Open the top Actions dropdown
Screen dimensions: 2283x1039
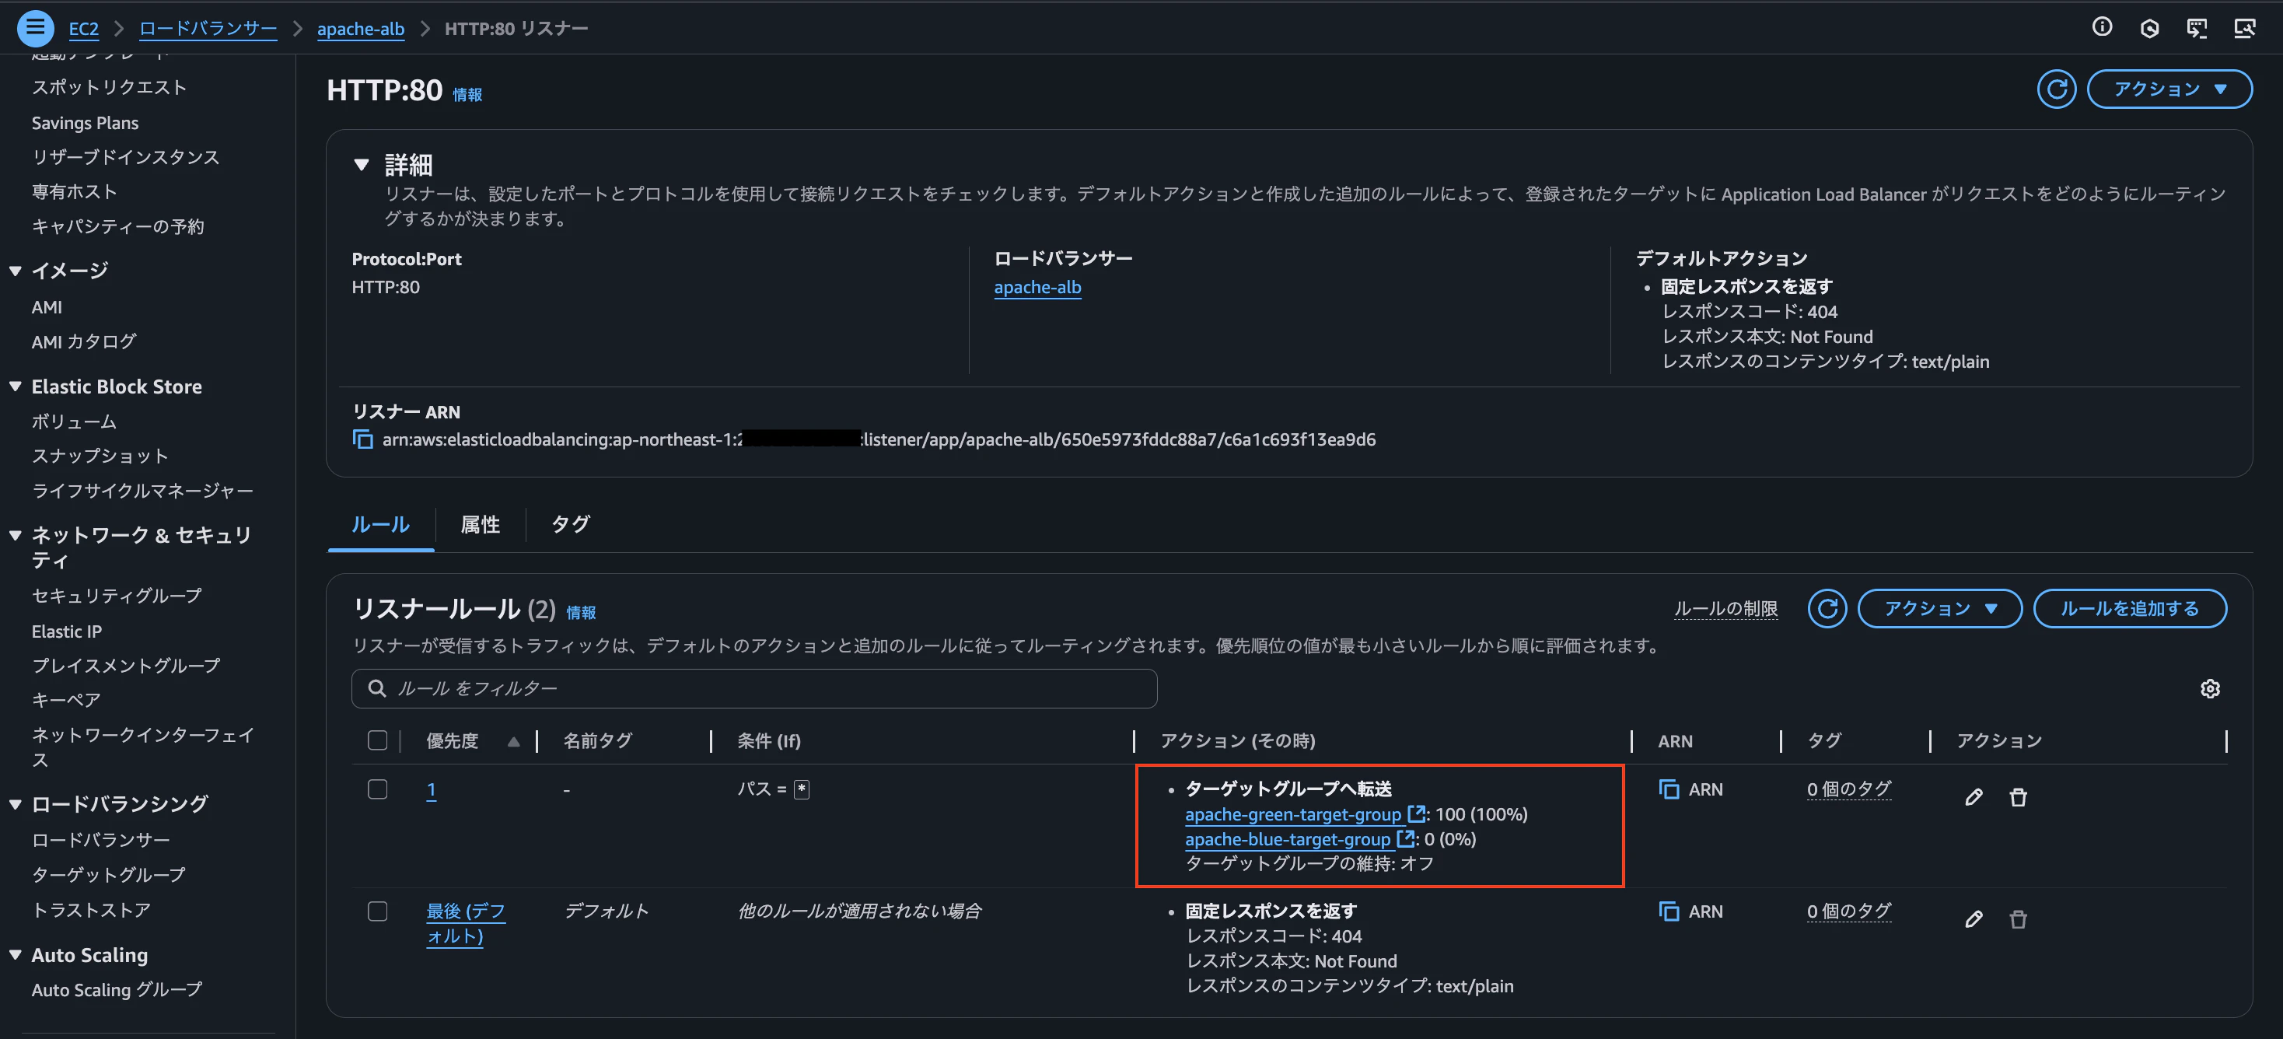(x=2169, y=89)
